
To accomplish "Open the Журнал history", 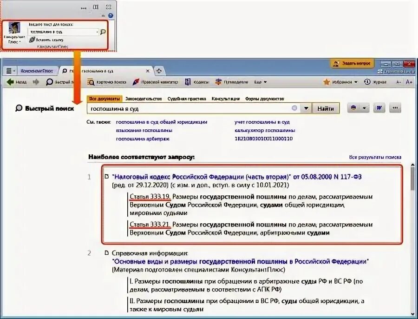I will [375, 82].
